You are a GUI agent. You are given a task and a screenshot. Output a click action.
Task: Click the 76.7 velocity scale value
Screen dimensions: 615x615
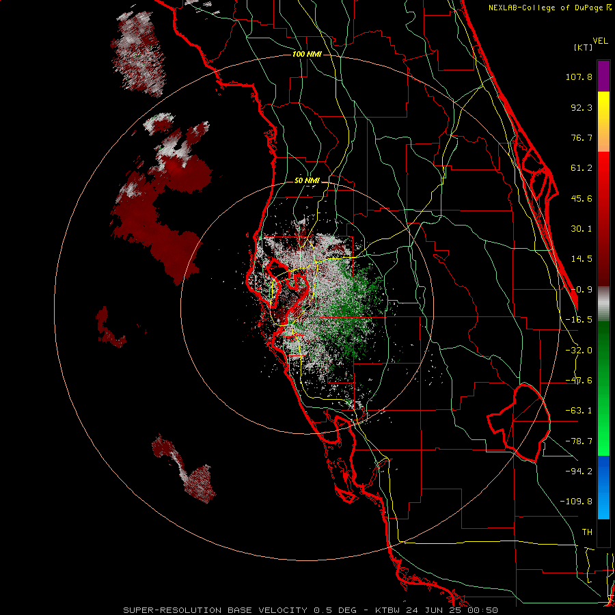tap(582, 137)
